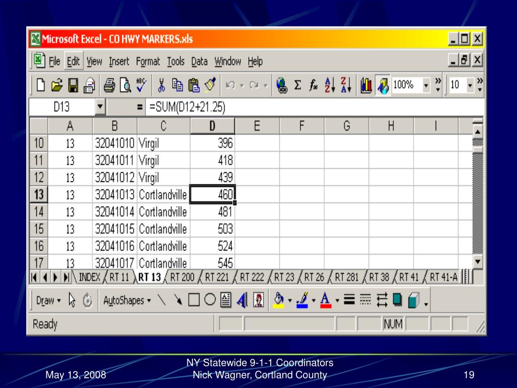517x388 pixels.
Task: Insert a Text Box
Action: pyautogui.click(x=226, y=300)
